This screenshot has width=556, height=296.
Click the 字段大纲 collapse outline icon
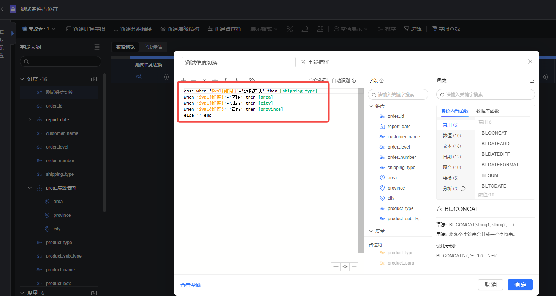(x=97, y=47)
